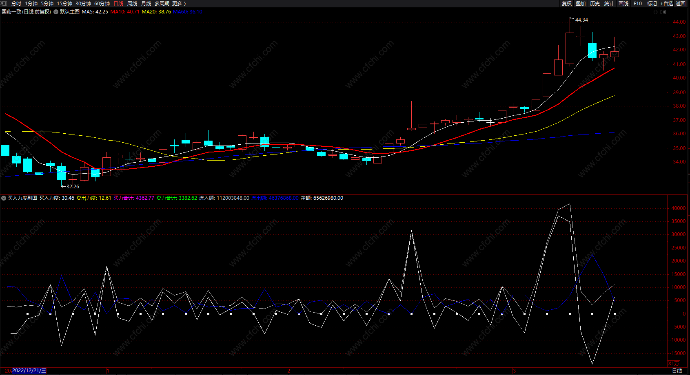
Task: Click the month 1 marker on time axis
Action: click(x=107, y=371)
